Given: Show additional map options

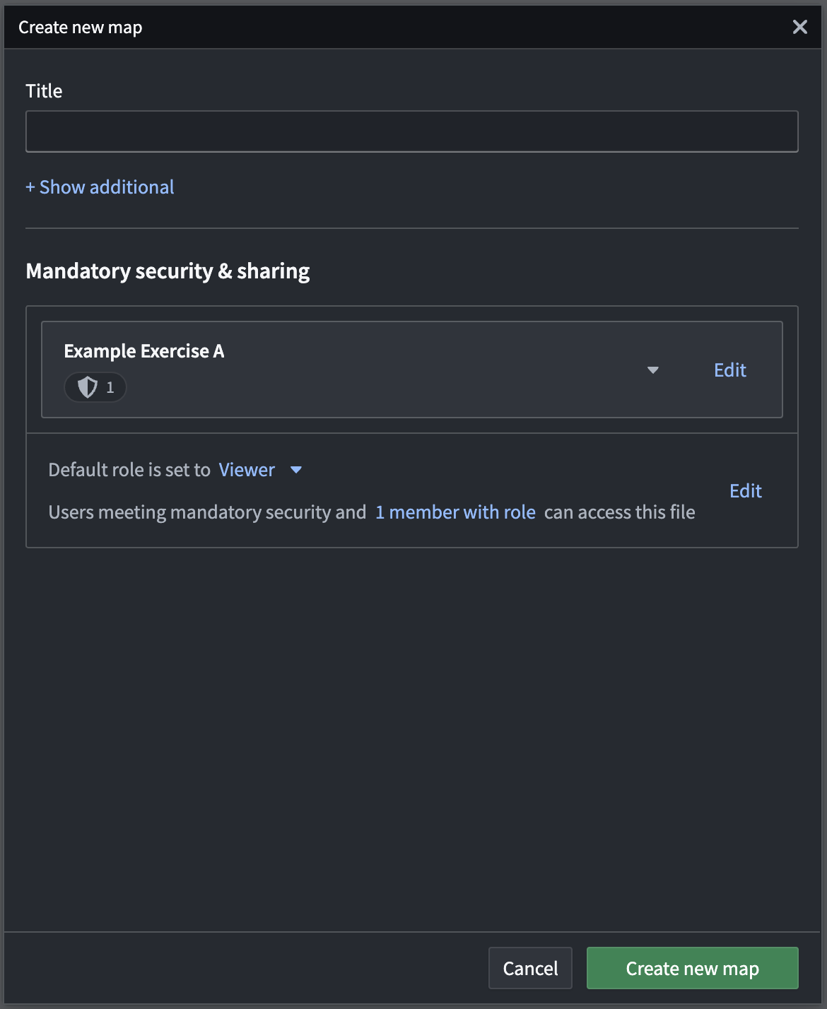Looking at the screenshot, I should tap(99, 187).
